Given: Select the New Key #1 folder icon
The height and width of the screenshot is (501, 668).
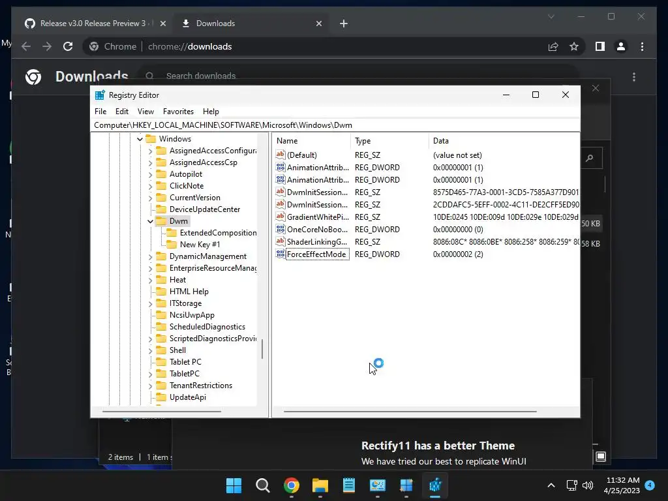Looking at the screenshot, I should (172, 245).
